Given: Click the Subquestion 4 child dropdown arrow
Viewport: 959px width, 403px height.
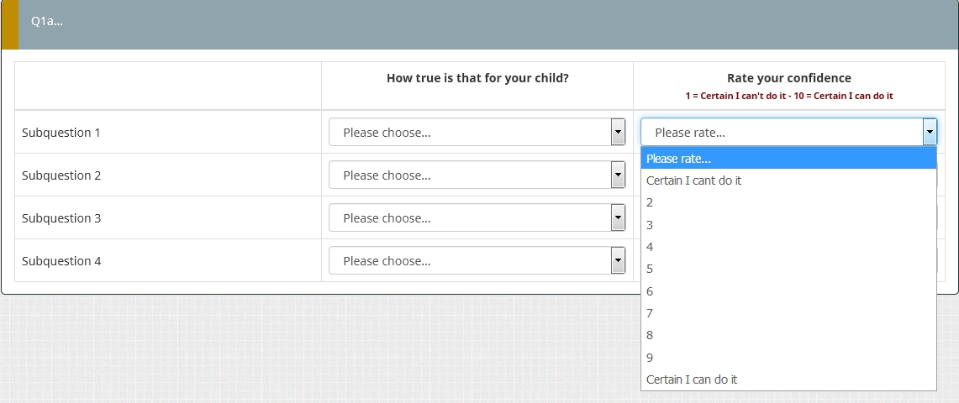Looking at the screenshot, I should pos(618,260).
